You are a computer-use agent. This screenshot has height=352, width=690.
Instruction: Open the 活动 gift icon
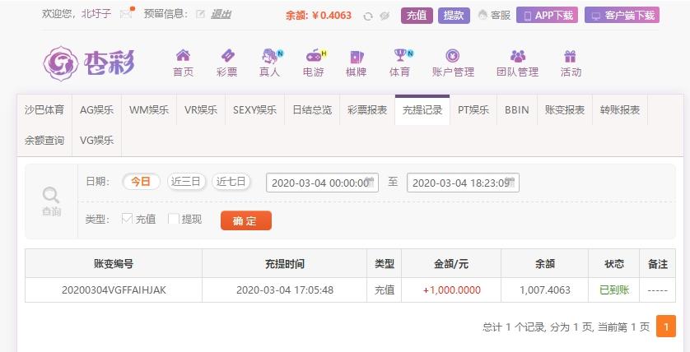pyautogui.click(x=571, y=56)
